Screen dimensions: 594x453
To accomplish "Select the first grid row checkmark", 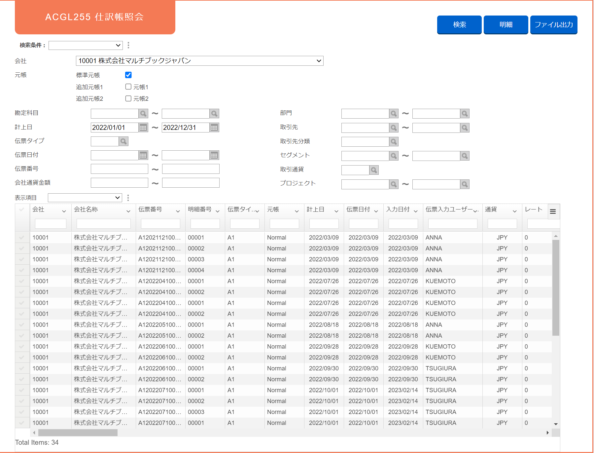I will tap(22, 238).
